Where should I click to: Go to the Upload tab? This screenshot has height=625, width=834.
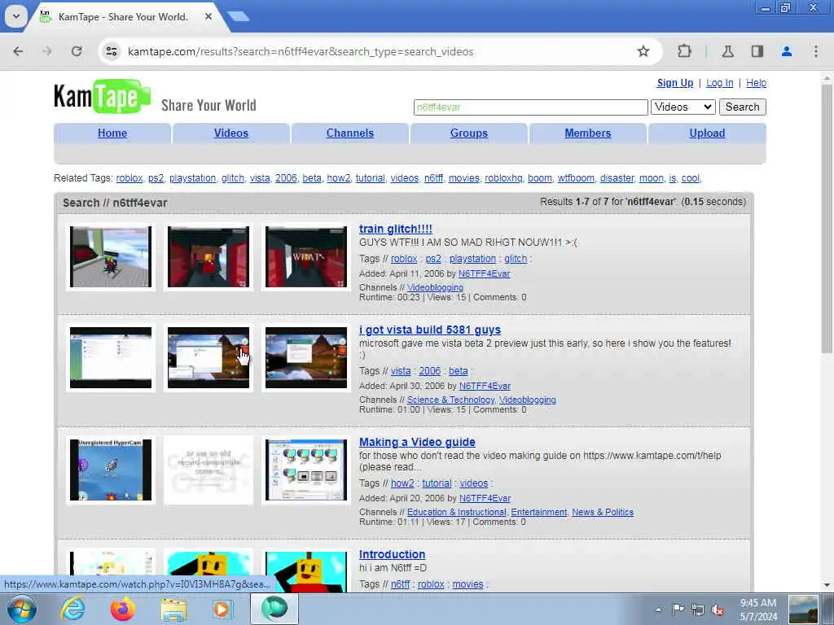coord(707,133)
